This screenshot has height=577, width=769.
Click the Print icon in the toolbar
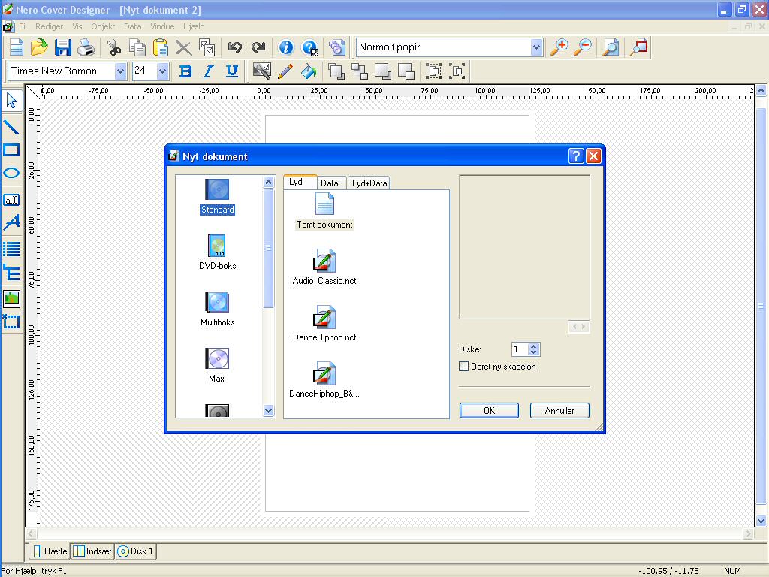[86, 47]
